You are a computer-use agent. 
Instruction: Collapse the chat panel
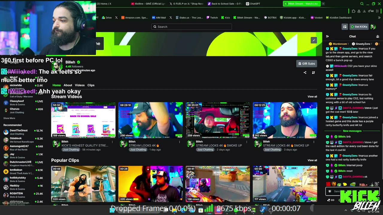pos(327,36)
